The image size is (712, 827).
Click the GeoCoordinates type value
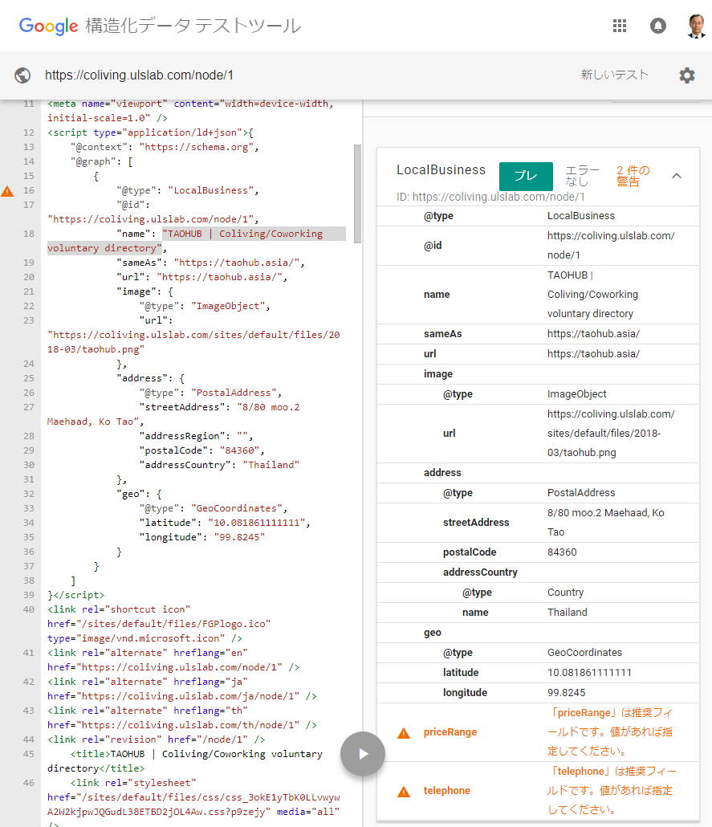coord(584,653)
